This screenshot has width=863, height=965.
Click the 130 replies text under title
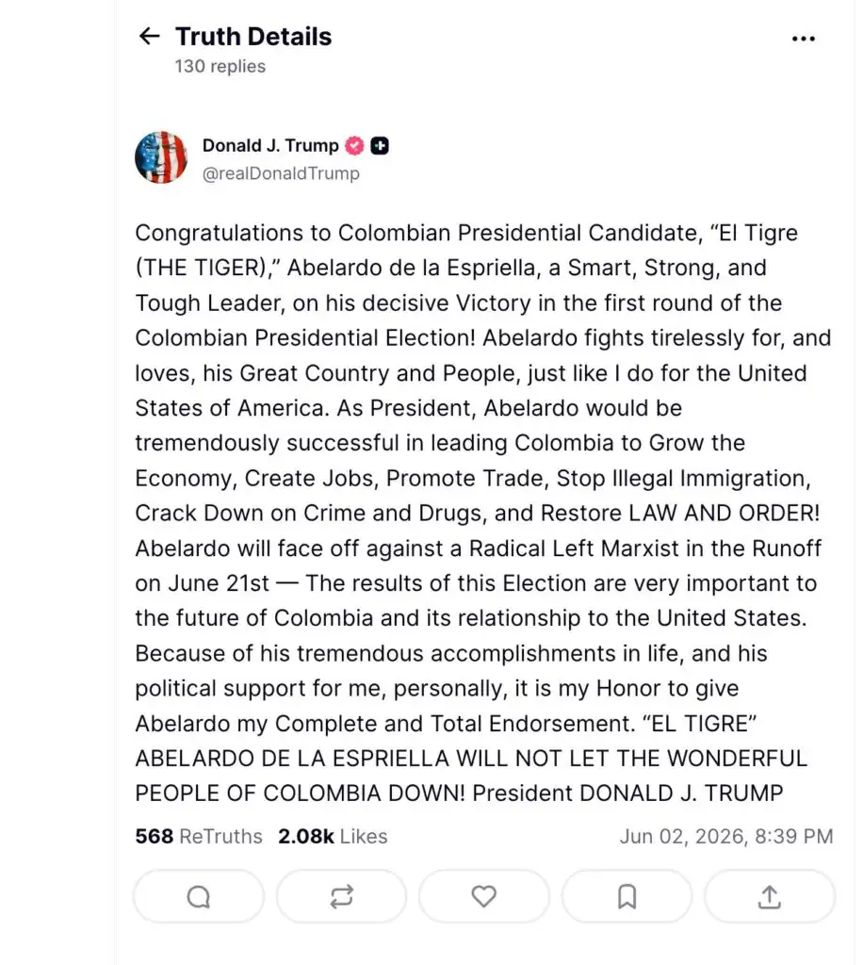[x=220, y=67]
